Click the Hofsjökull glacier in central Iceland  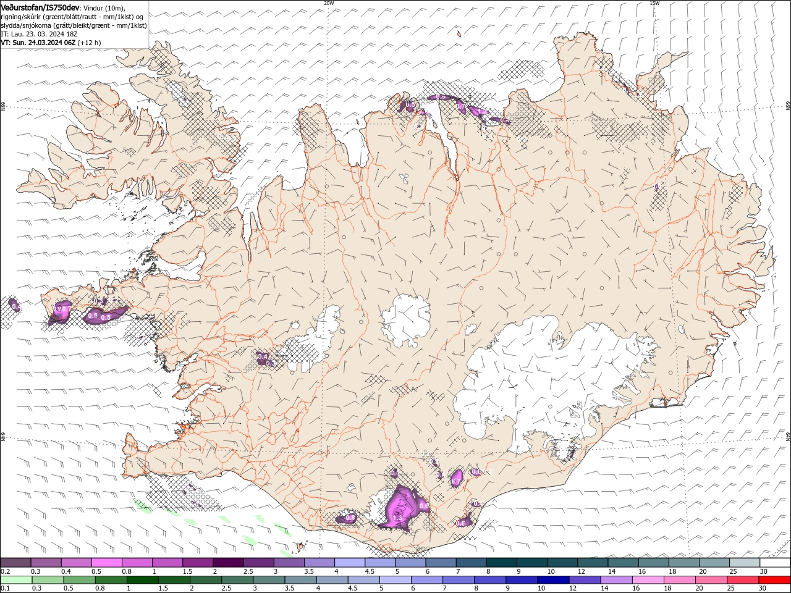[406, 320]
